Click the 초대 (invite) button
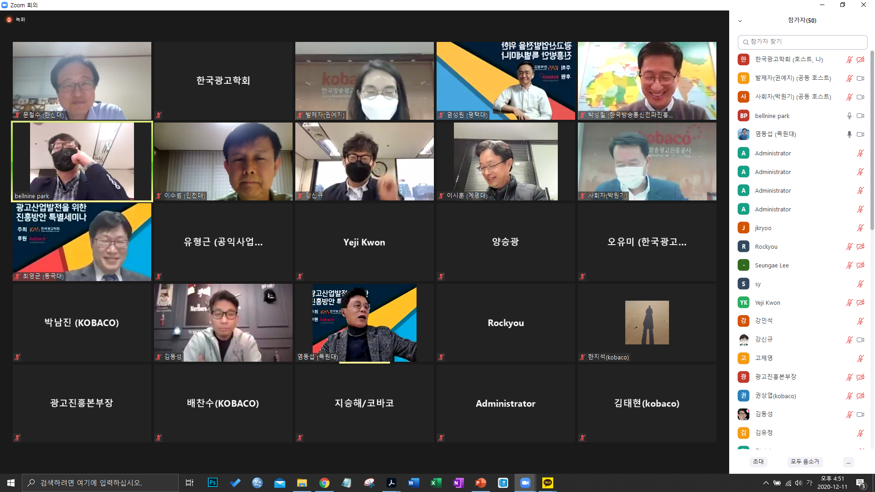The width and height of the screenshot is (875, 492). pos(758,461)
